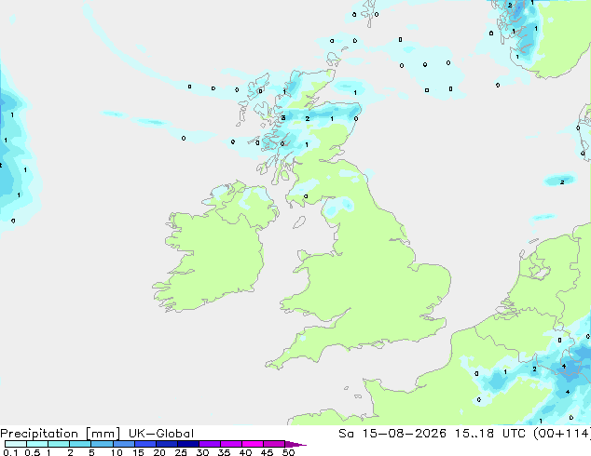This screenshot has height=456, width=591.
Task: Click the 'Precipitation [mm]' title text
Action: 60,434
